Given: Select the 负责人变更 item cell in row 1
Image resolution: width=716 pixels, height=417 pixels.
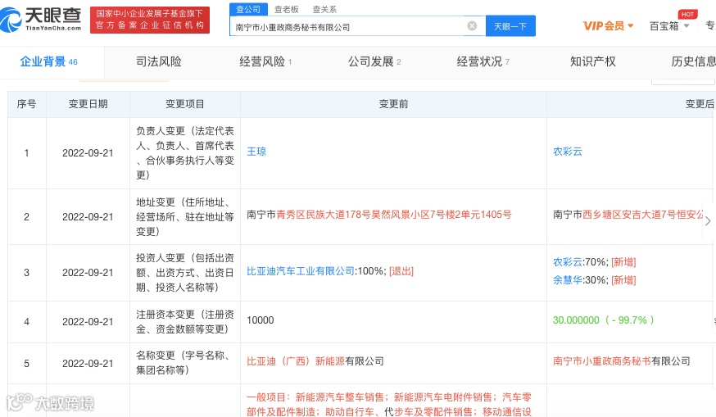Looking at the screenshot, I should (x=185, y=153).
